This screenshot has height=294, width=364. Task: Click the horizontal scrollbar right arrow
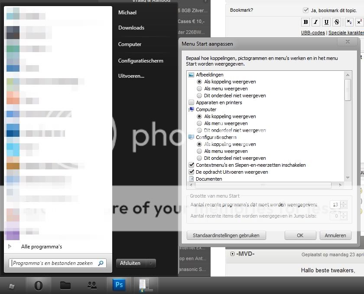coord(340,185)
